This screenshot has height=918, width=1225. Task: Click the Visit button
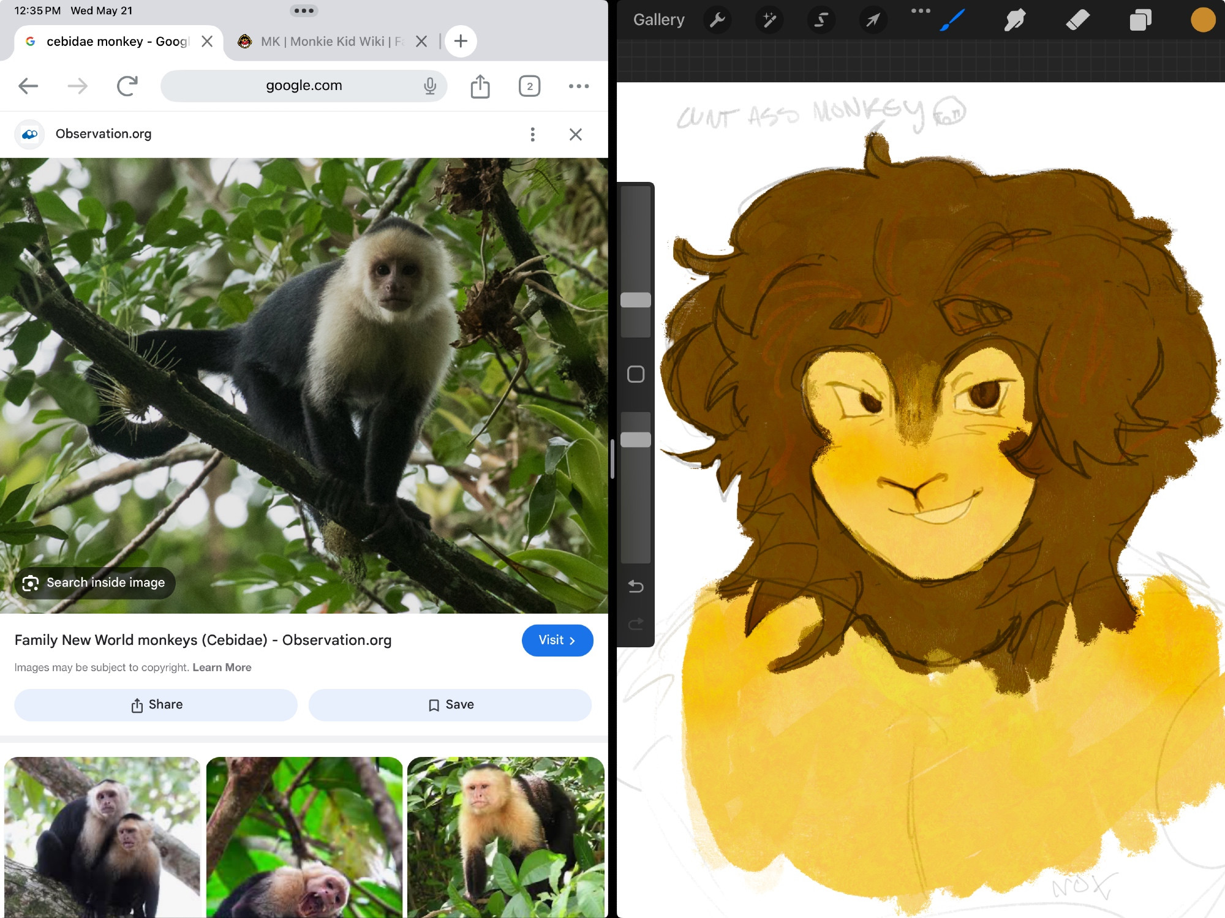pyautogui.click(x=557, y=640)
